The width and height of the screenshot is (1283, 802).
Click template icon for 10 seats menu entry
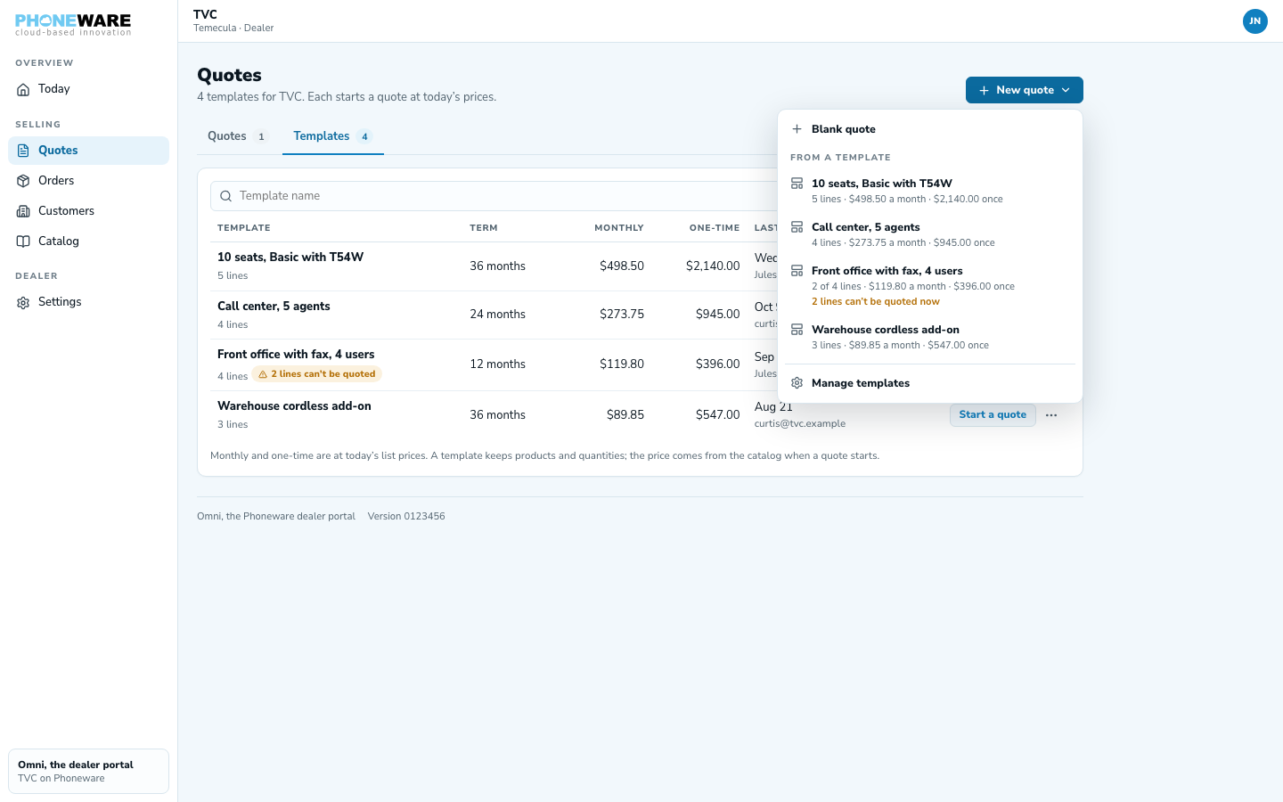[x=797, y=184]
